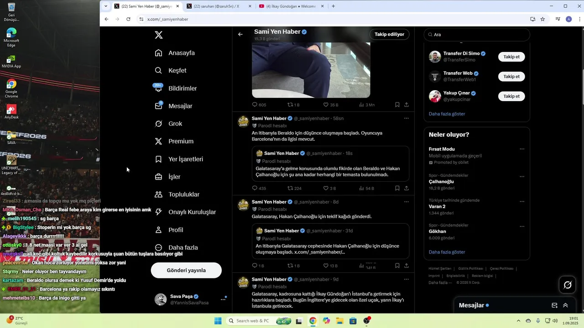Bookmark the Beraldo post
This screenshot has width=584, height=328.
[x=397, y=188]
